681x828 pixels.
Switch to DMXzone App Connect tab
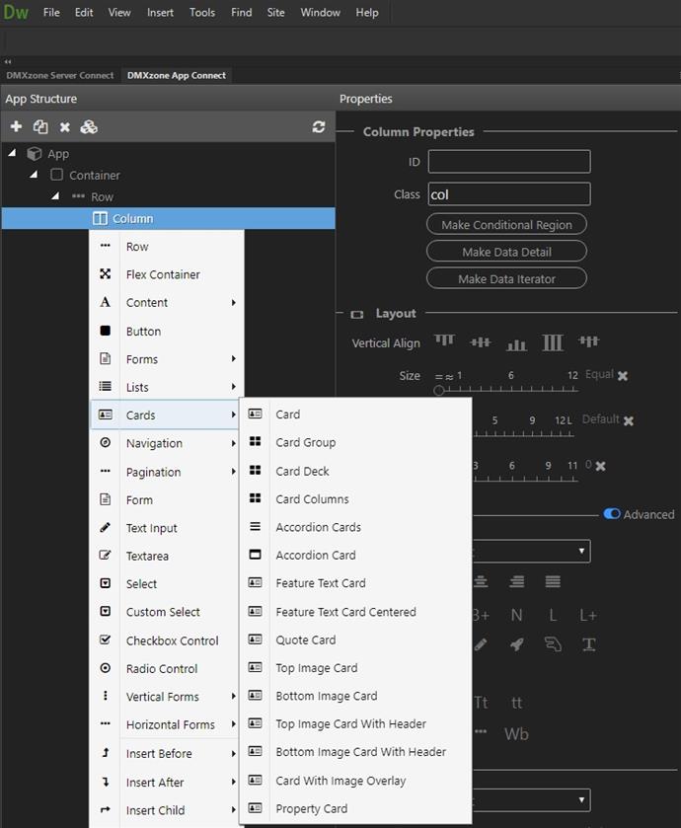click(177, 76)
